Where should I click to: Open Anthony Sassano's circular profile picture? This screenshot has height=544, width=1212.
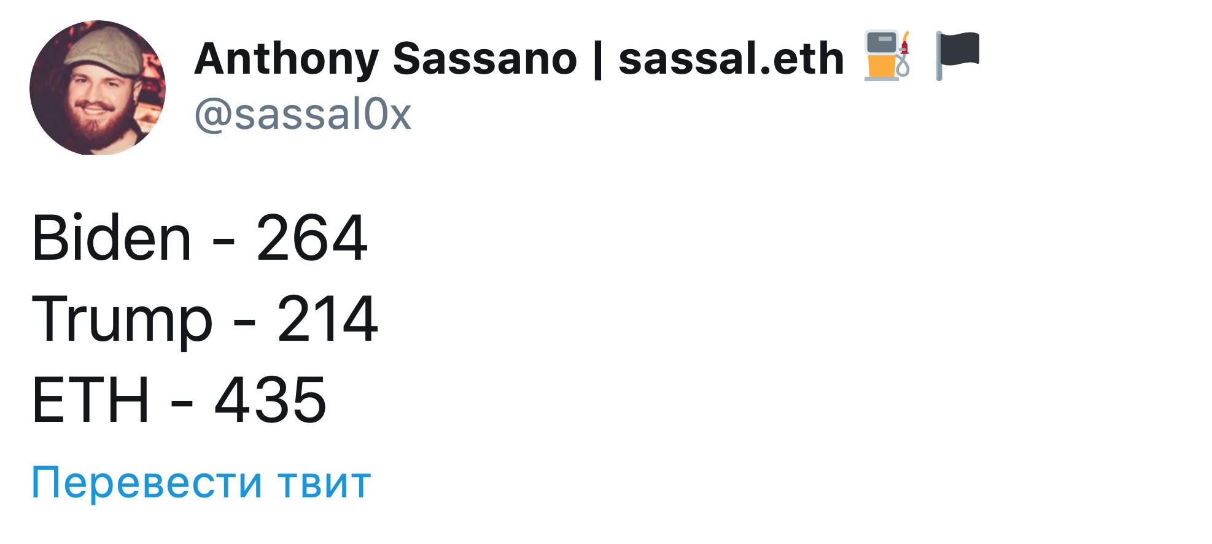click(x=97, y=88)
